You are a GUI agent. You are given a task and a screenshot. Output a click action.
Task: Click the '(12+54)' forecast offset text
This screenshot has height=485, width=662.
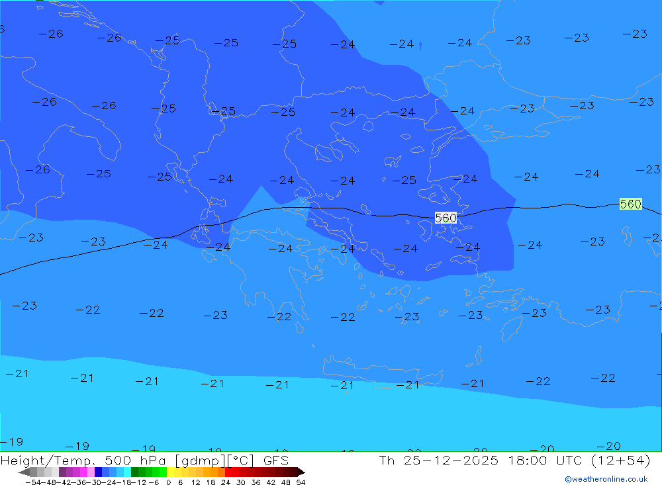621,460
